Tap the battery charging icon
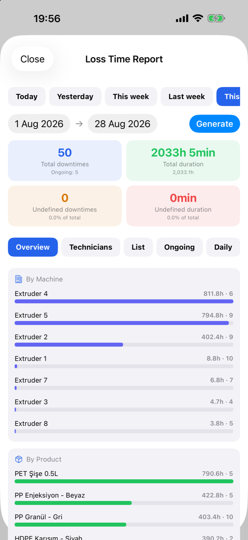Image resolution: width=248 pixels, height=540 pixels. click(216, 18)
